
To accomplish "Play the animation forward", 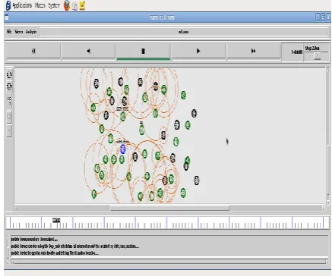I will pyautogui.click(x=198, y=51).
